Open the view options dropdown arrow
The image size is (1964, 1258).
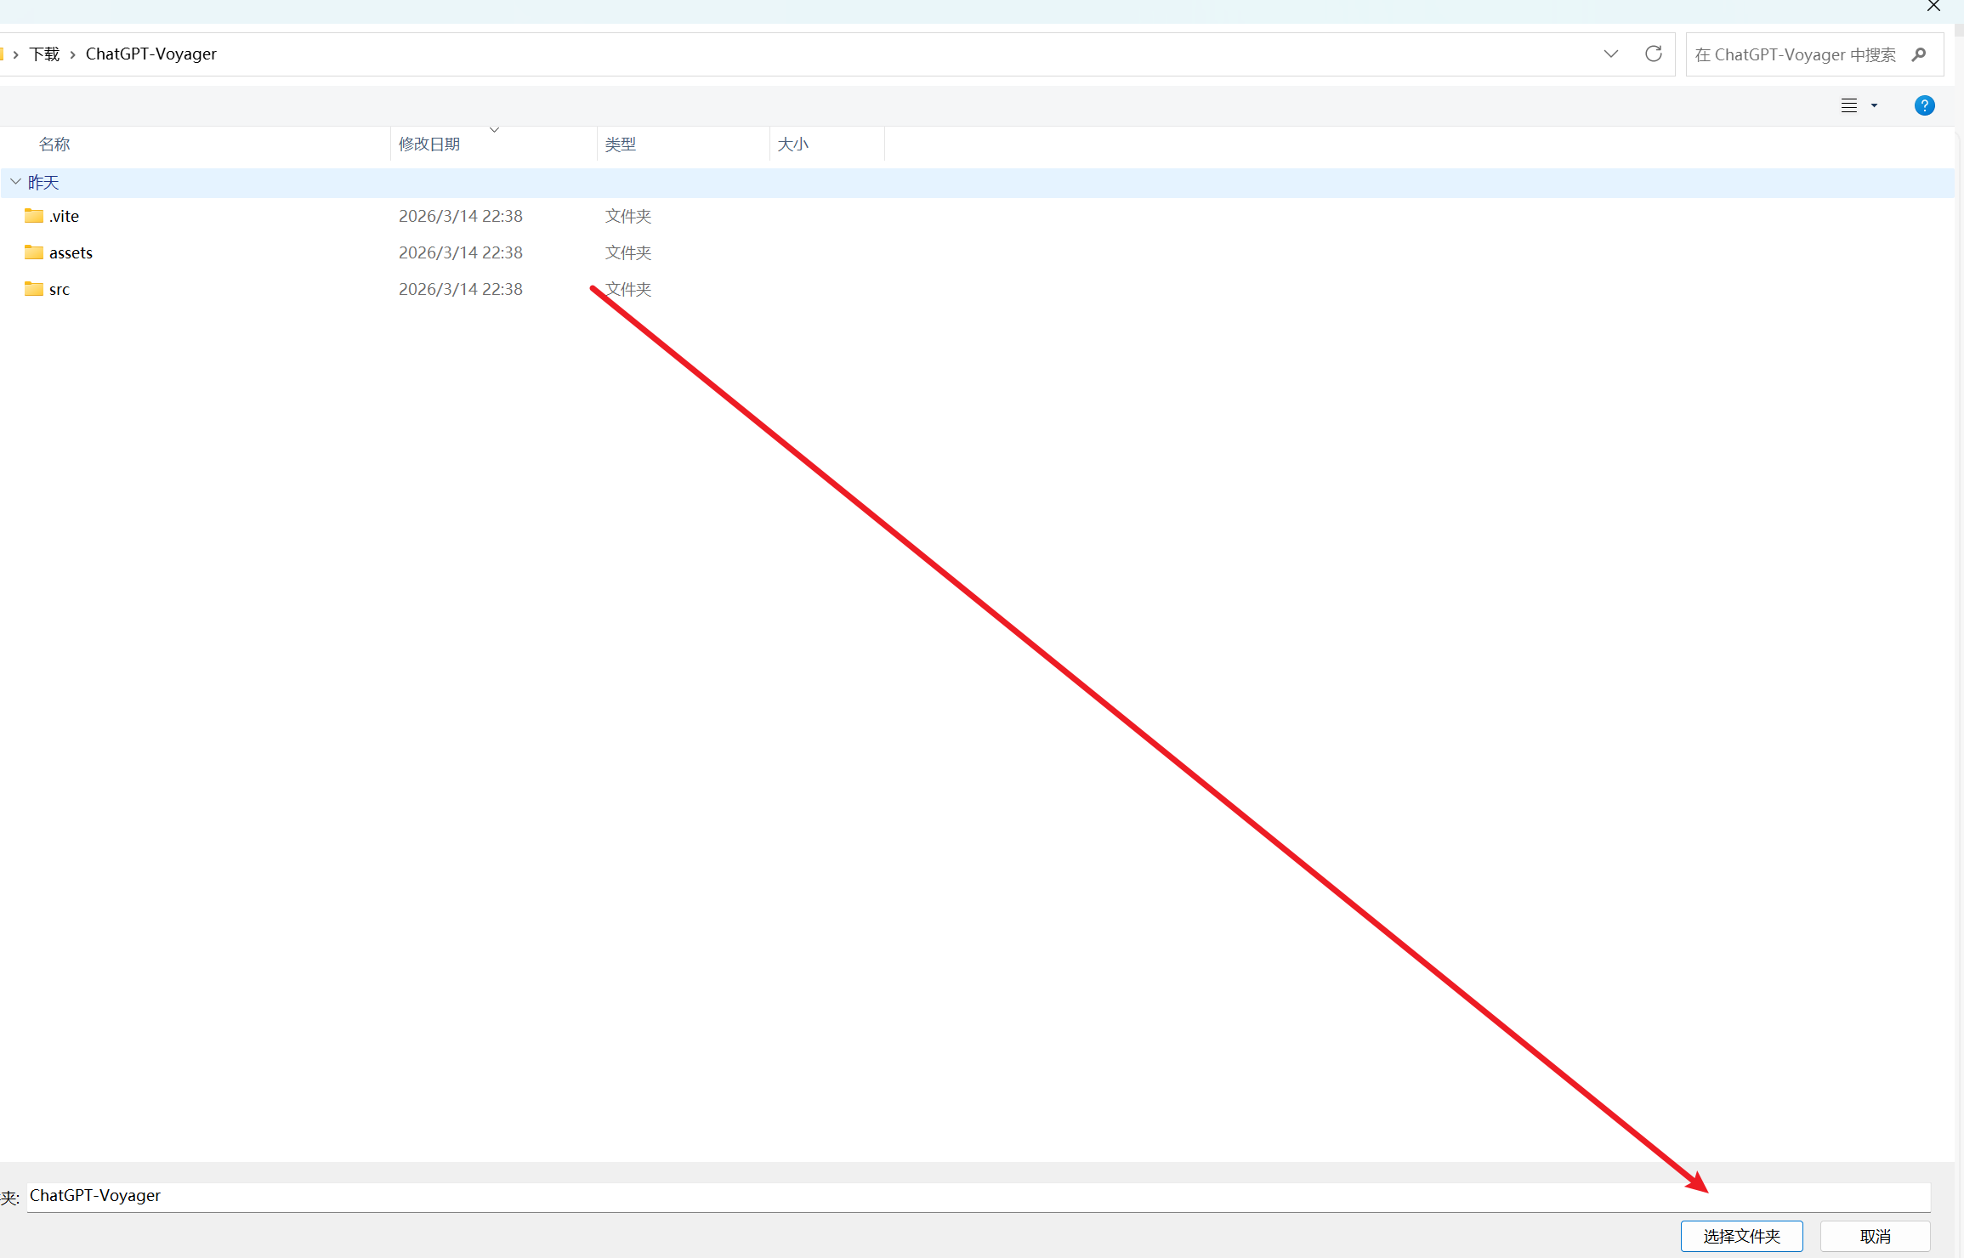pos(1874,105)
